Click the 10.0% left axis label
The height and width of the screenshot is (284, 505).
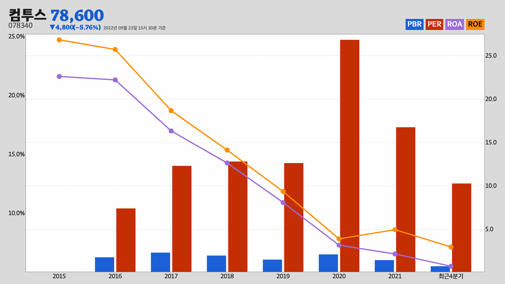pyautogui.click(x=17, y=213)
